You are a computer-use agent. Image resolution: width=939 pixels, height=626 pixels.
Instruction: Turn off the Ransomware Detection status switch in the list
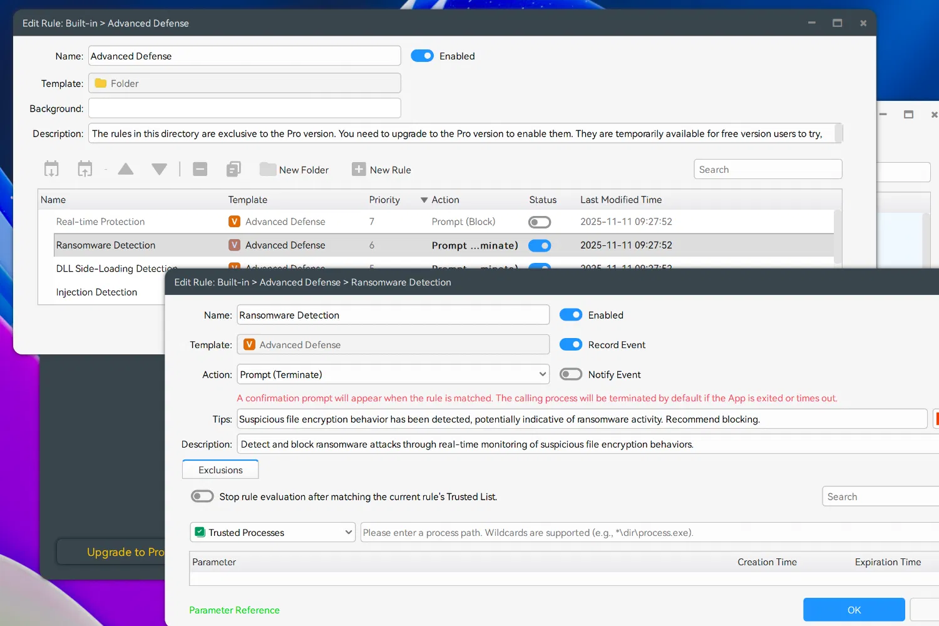click(540, 245)
